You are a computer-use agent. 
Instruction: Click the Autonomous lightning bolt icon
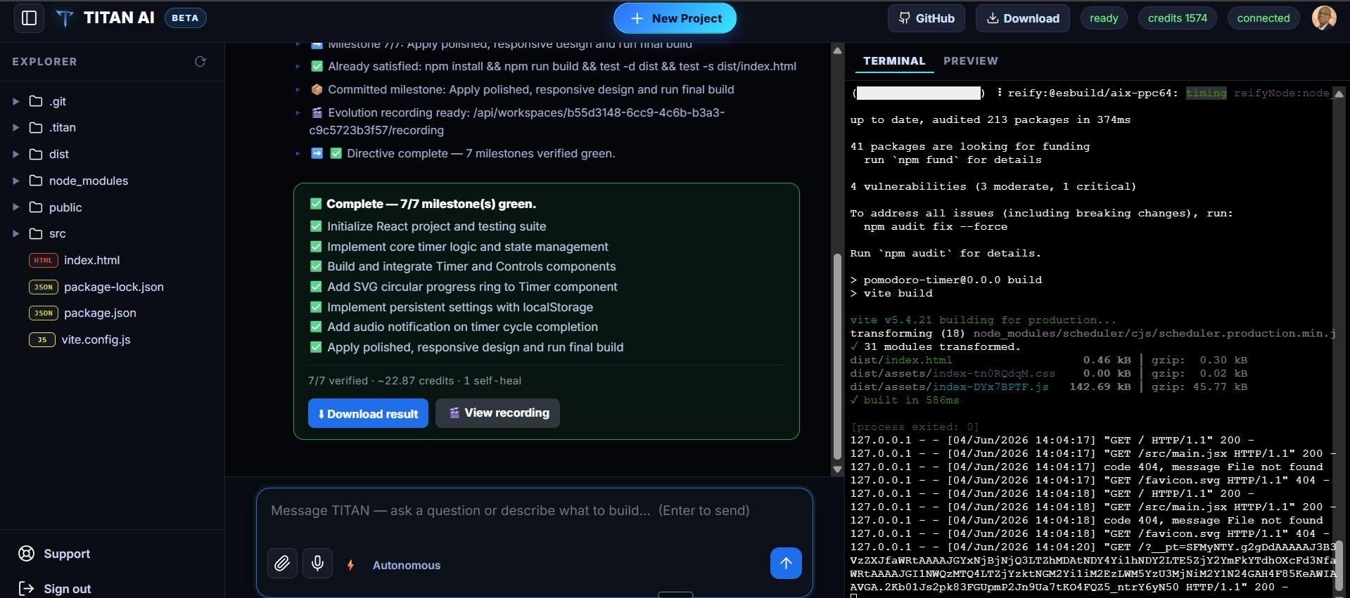pyautogui.click(x=350, y=565)
